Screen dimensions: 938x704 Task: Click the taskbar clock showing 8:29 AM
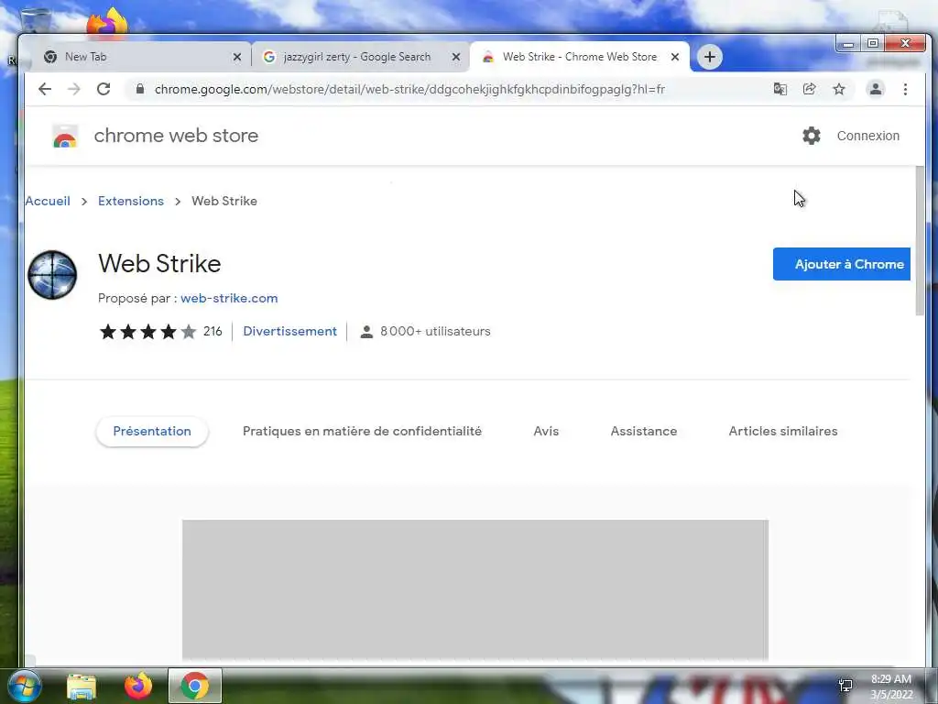pyautogui.click(x=891, y=686)
